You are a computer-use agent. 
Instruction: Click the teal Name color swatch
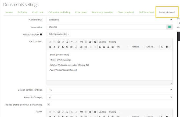(170, 27)
